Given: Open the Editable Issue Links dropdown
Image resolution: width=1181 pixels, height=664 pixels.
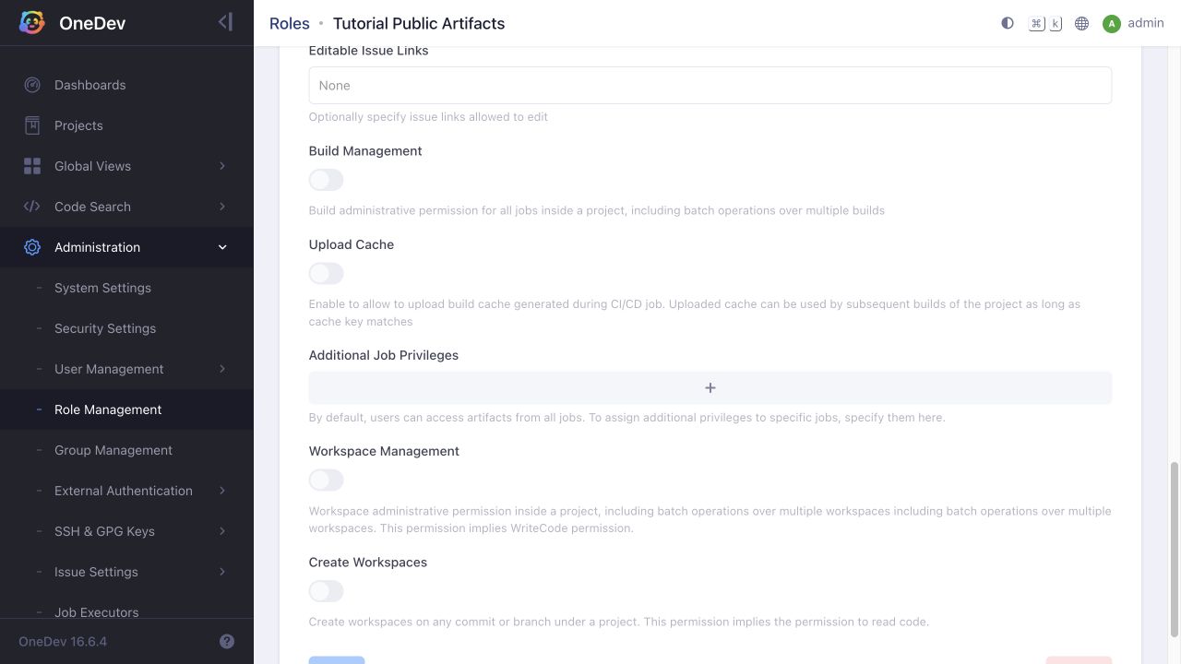Looking at the screenshot, I should point(710,86).
